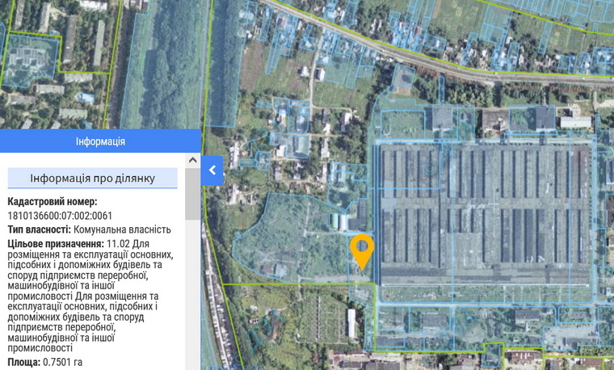Click the long white building below pin

(351, 322)
